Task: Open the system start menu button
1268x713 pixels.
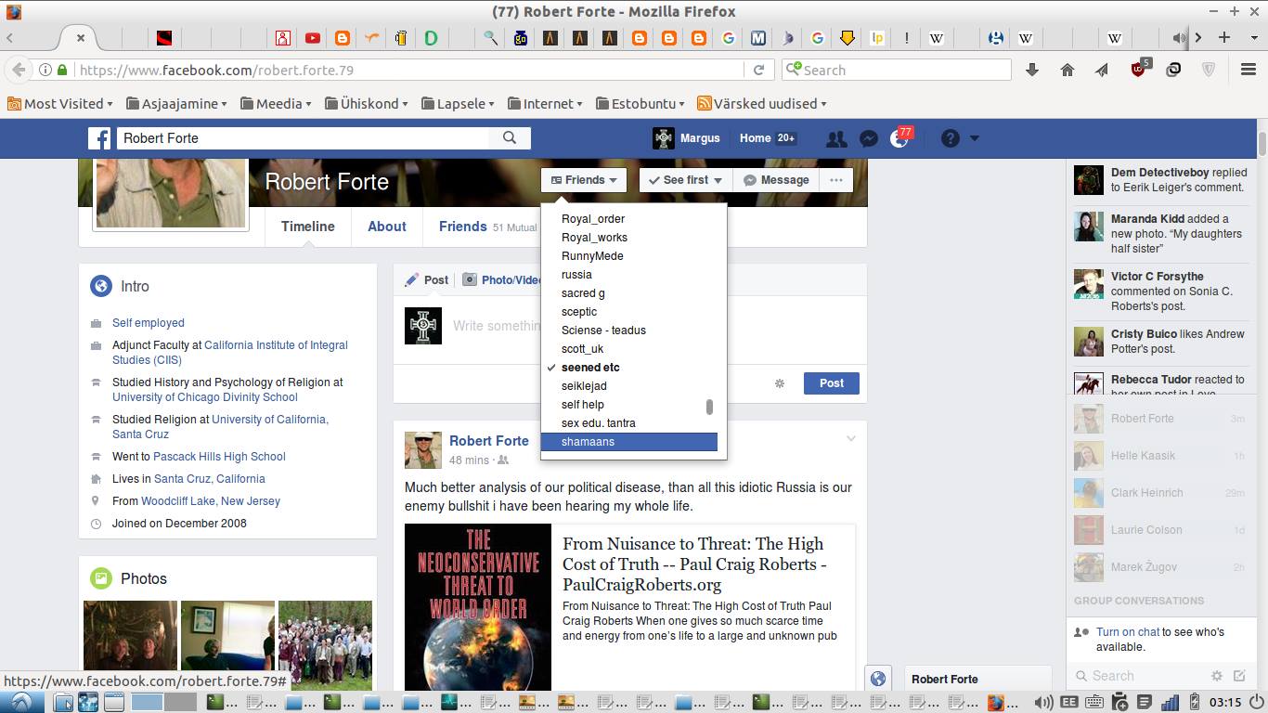Action: 20,702
